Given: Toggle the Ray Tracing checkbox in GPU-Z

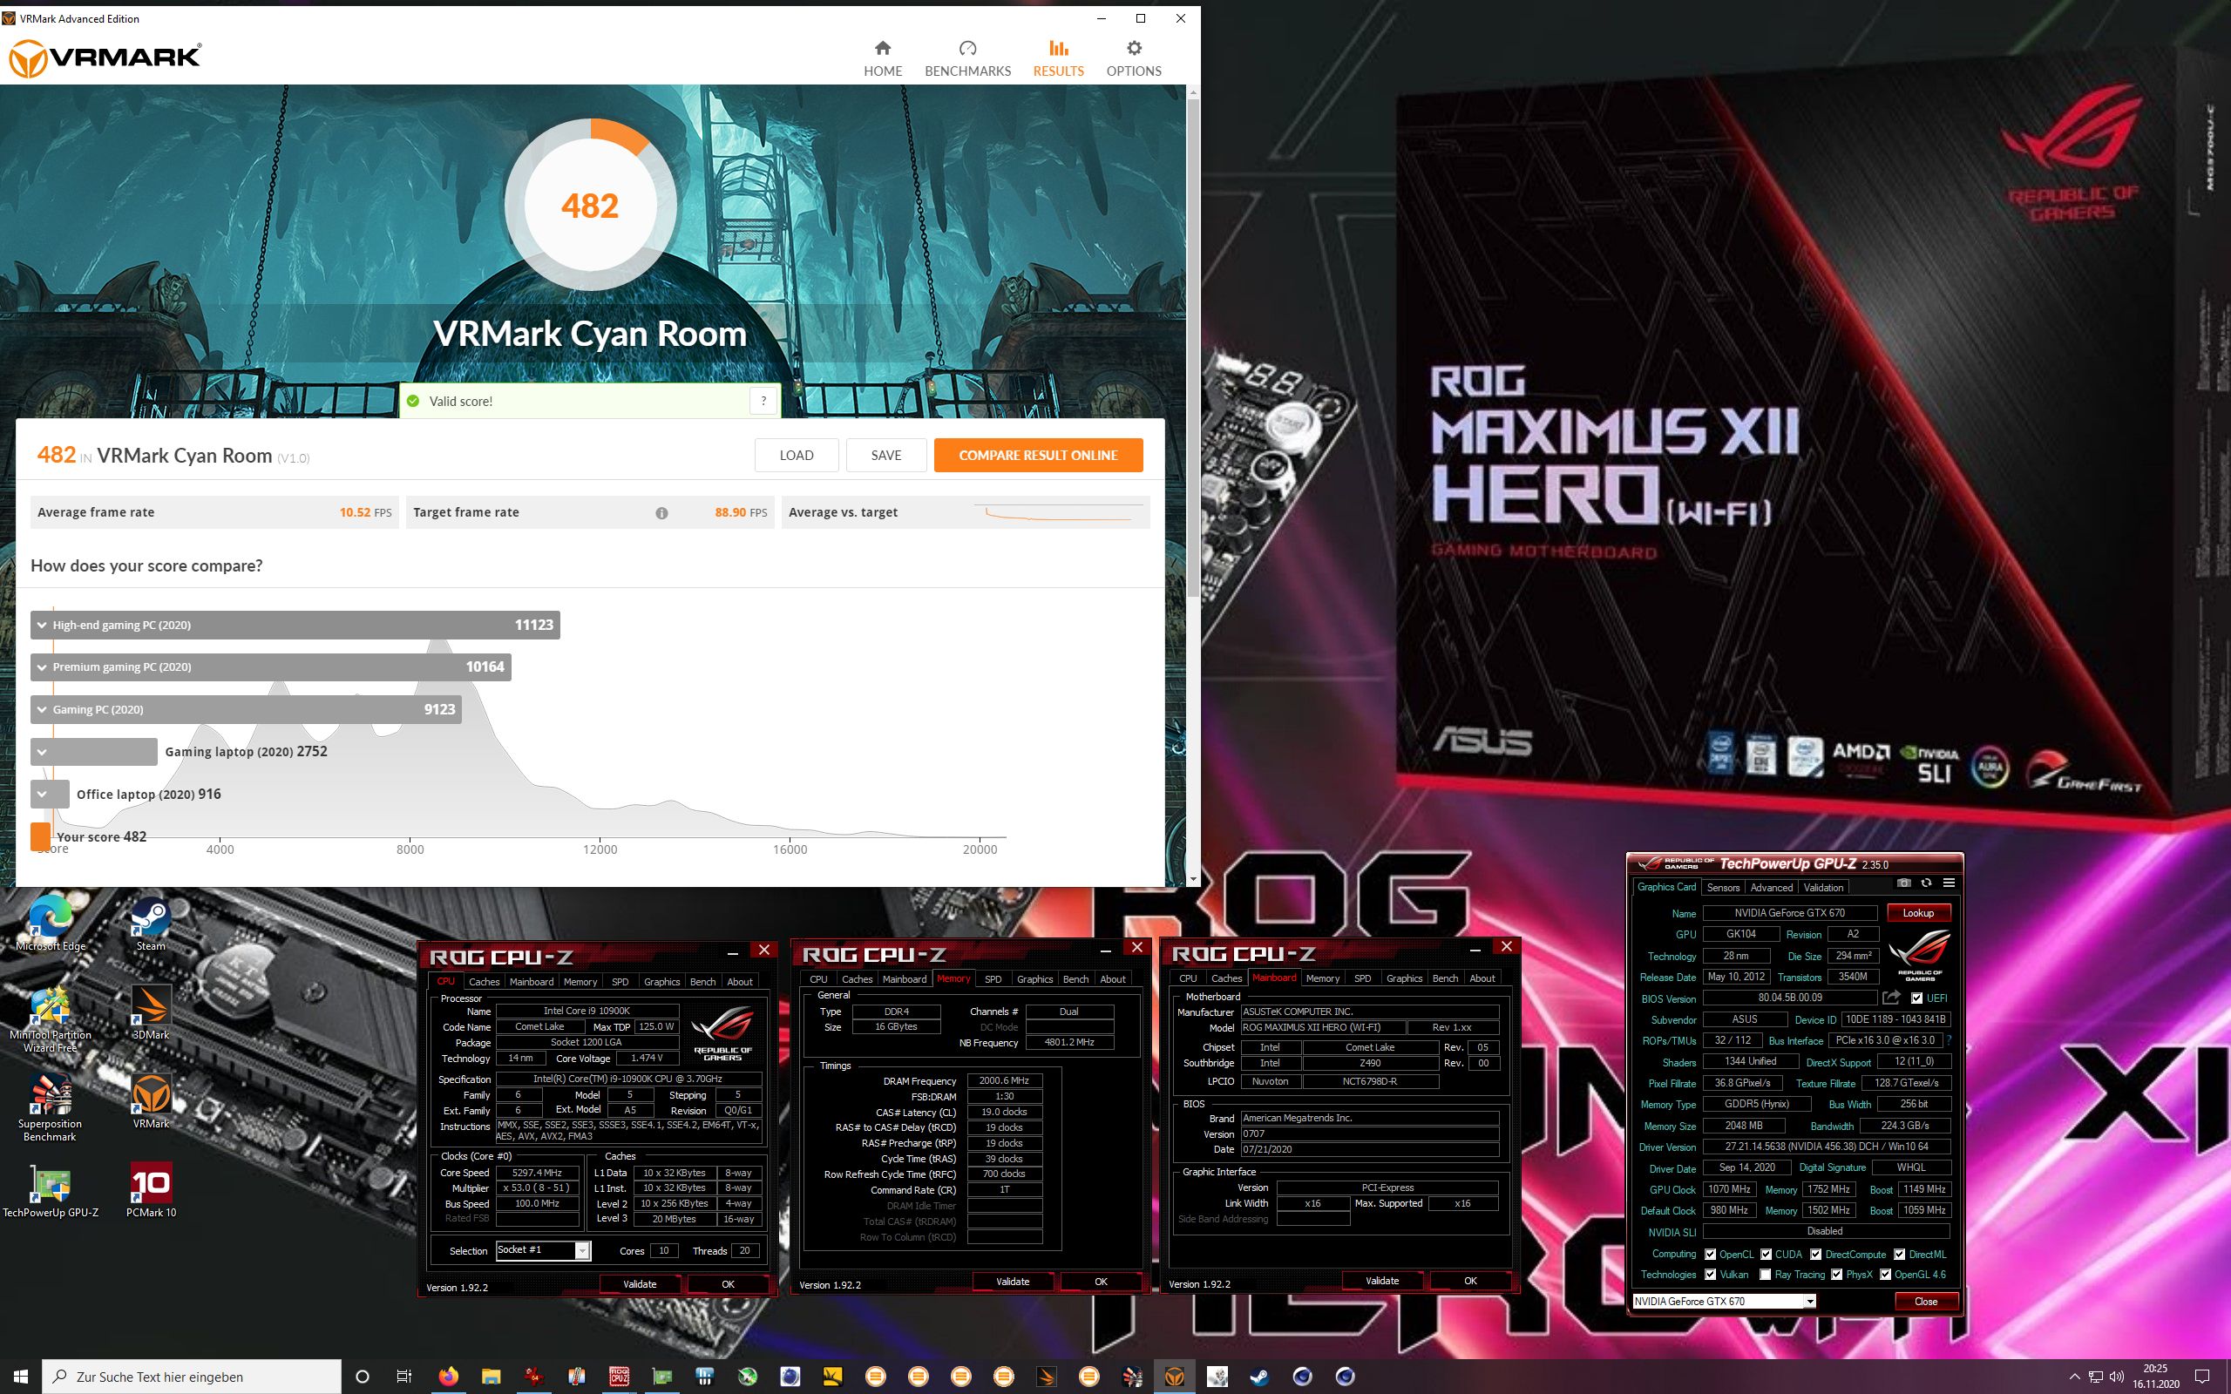Looking at the screenshot, I should (1765, 1274).
